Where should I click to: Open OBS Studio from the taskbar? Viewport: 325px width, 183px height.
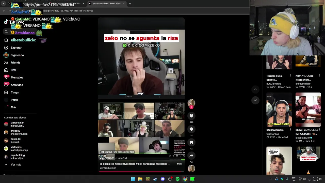coord(170,179)
